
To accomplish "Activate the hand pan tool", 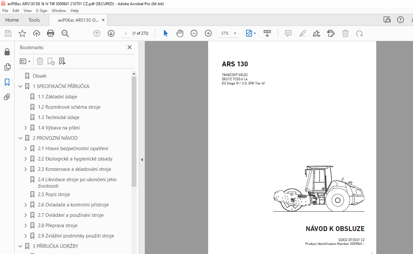I will coord(180,33).
